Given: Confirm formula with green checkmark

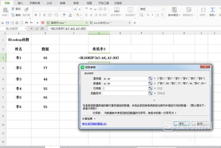Looking at the screenshot, I should click(x=37, y=28).
